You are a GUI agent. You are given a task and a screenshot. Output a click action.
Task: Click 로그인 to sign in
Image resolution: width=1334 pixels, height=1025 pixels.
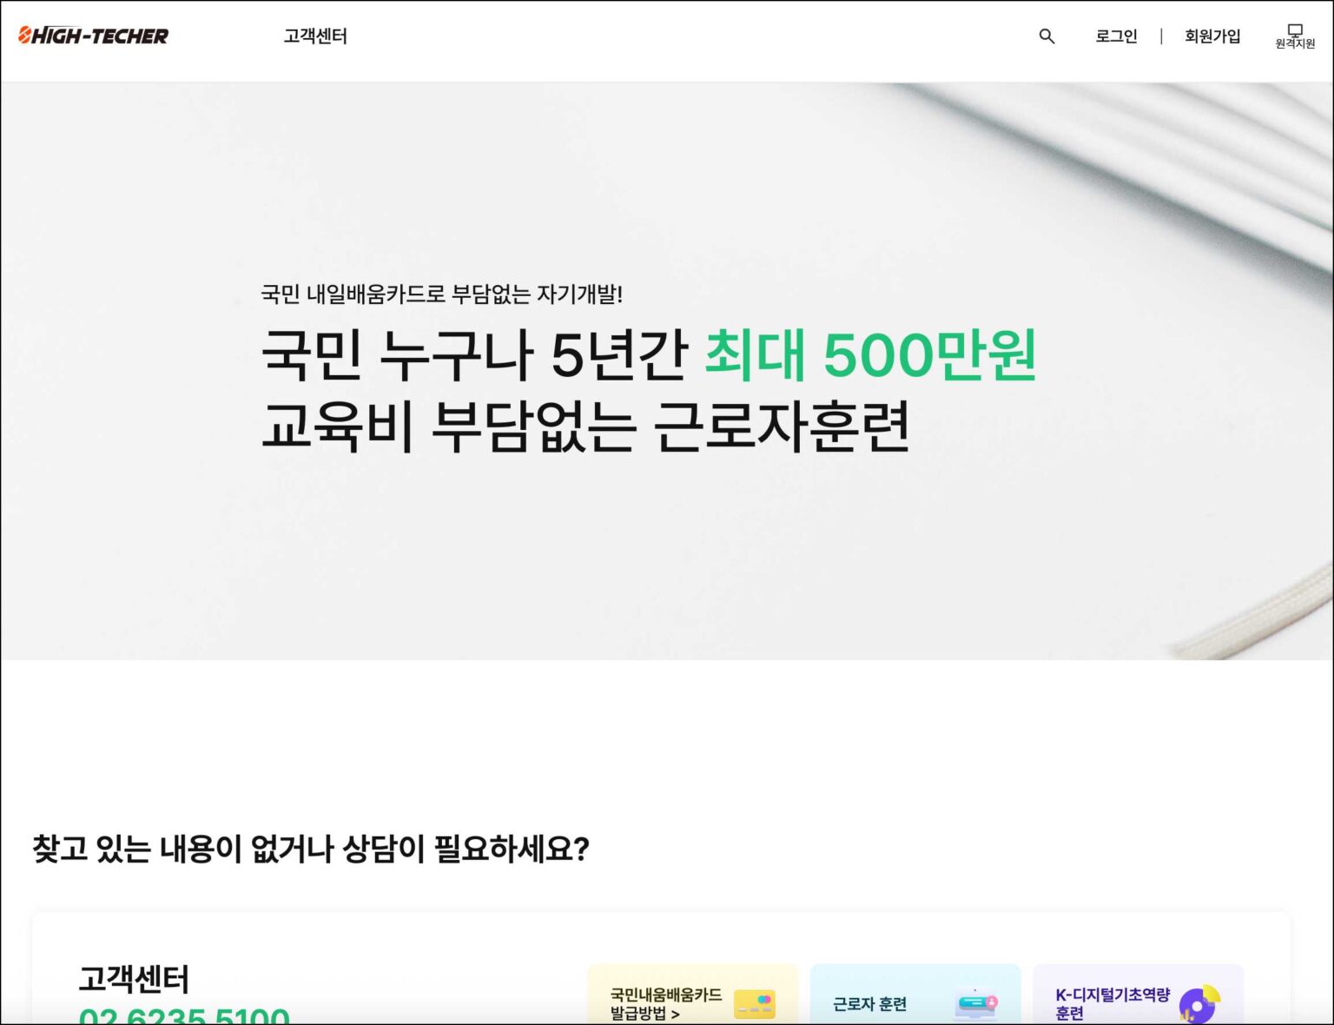[x=1117, y=36]
